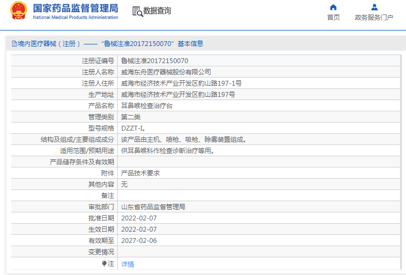Select production address ending 豹山路197号

coord(178,95)
